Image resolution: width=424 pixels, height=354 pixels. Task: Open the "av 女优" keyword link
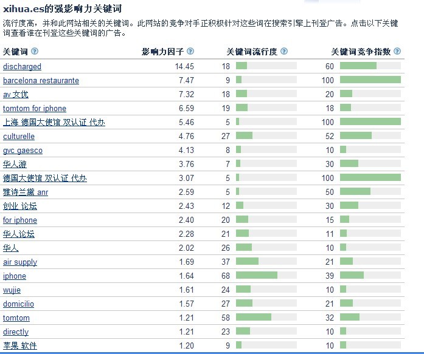(16, 94)
